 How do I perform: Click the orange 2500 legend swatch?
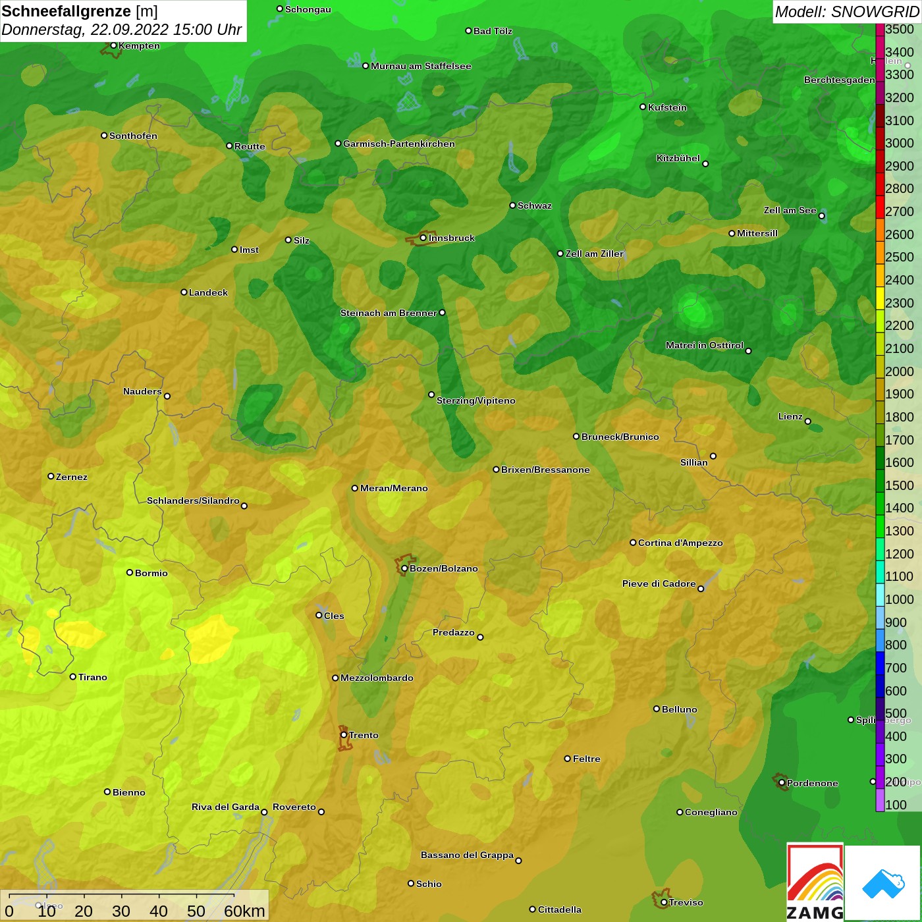pos(880,252)
